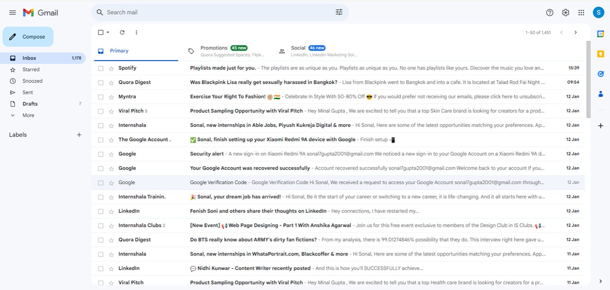The image size is (610, 290).
Task: Click select-all checkbox in toolbar
Action: click(101, 32)
